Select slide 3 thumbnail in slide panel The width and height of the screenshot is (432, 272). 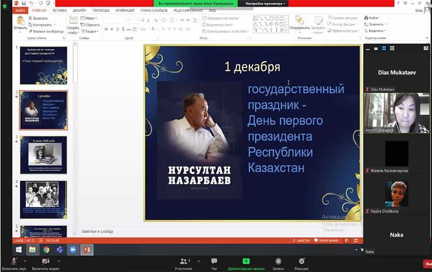coord(43,155)
